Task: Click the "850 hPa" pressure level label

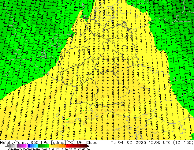Action: click(39, 143)
